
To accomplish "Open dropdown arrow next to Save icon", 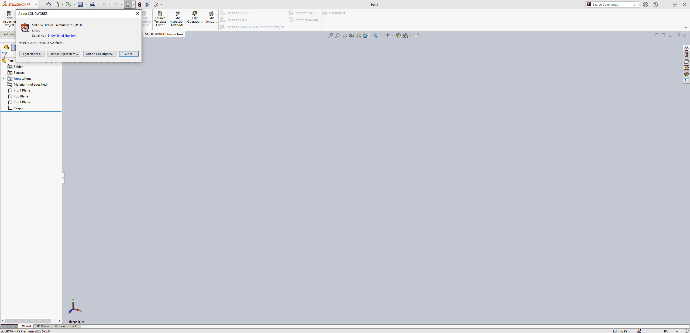I will 86,5.
